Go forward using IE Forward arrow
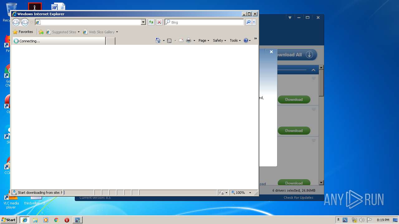Viewport: 399px width, 224px height. (x=25, y=22)
